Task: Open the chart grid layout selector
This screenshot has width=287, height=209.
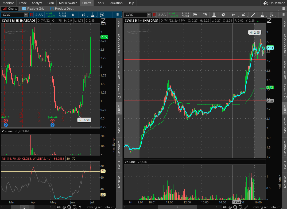Action: 269,9
